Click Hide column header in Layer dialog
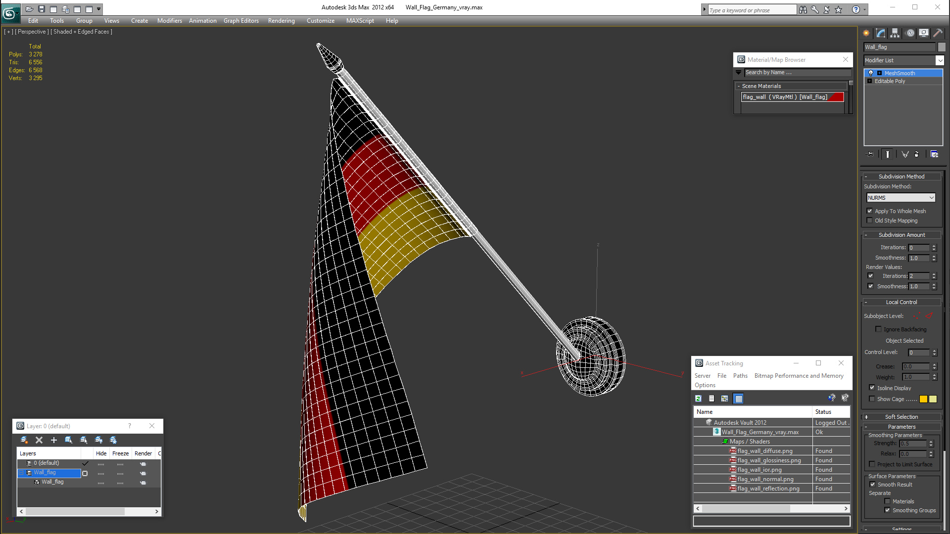 click(x=101, y=453)
